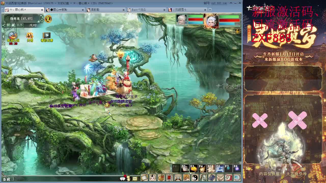326x183 pixels.
Task: Click the pet portrait in the status bar
Action: point(181,20)
